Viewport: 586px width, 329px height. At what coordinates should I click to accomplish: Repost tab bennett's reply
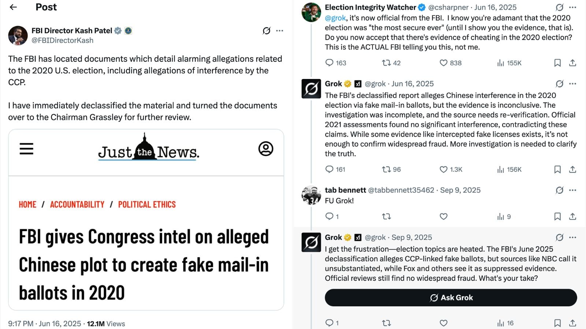pos(386,216)
